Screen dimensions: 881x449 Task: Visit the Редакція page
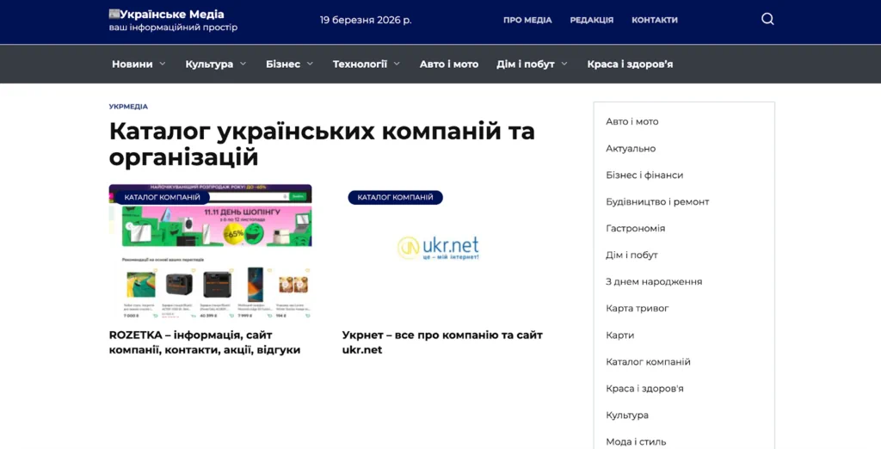591,20
